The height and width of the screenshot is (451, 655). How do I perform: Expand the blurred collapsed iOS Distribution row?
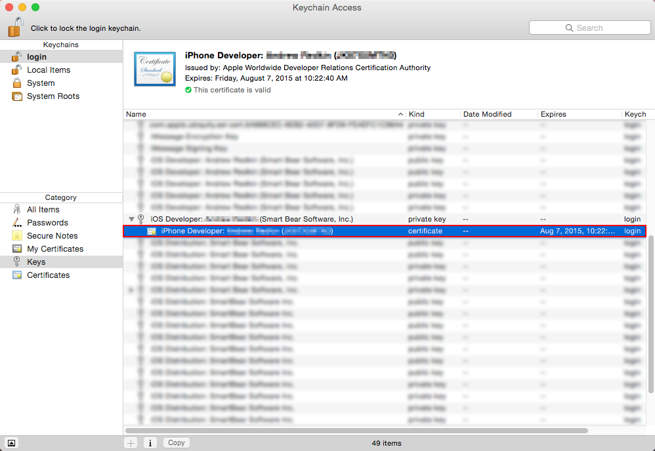pos(131,290)
